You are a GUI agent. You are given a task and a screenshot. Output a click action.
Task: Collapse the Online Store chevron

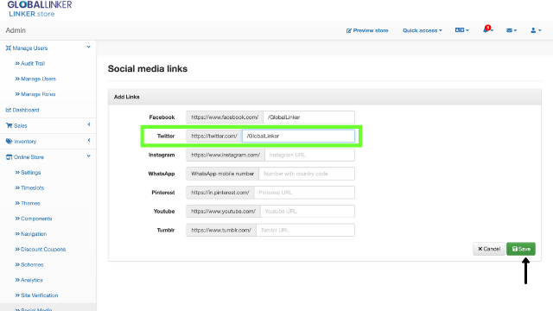[88, 155]
